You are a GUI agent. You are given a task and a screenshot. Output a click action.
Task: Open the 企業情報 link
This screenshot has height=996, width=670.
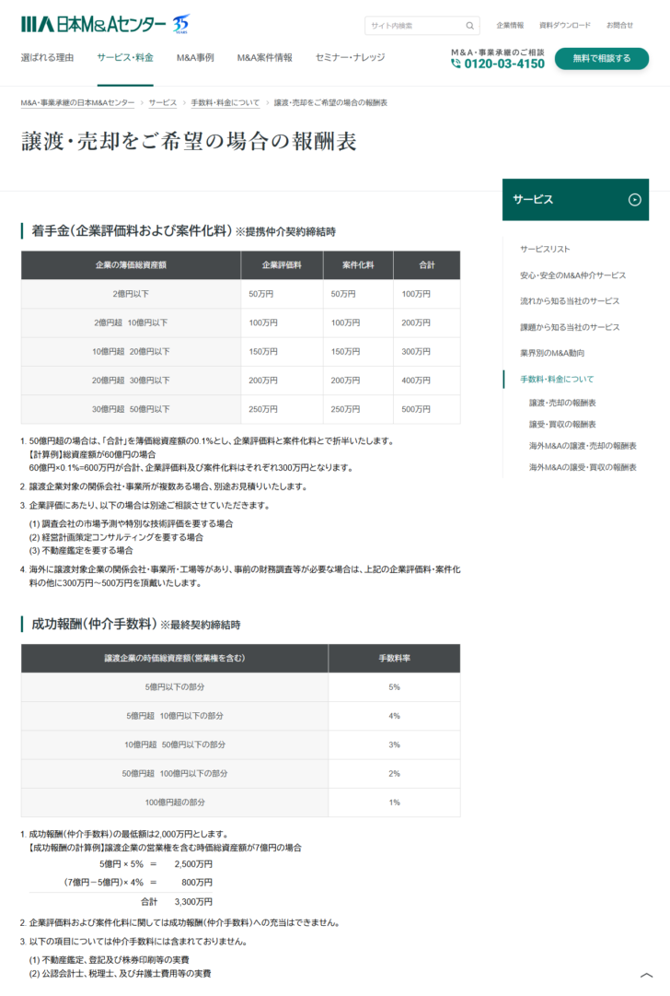pyautogui.click(x=510, y=26)
